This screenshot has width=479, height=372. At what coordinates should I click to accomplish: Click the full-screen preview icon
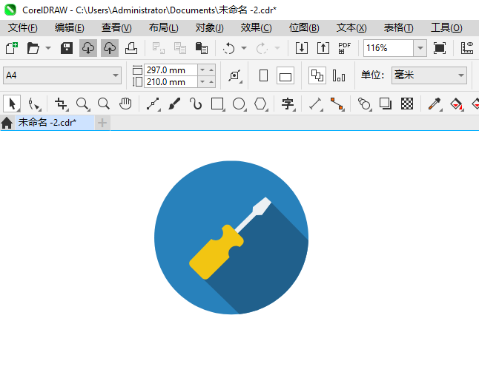(439, 48)
